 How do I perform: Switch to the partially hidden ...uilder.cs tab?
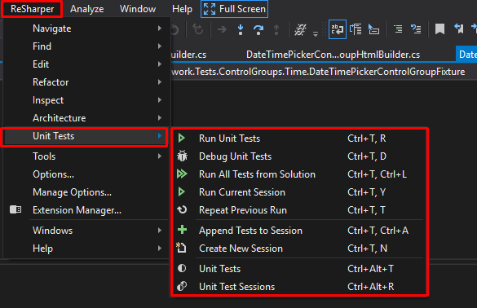click(189, 55)
